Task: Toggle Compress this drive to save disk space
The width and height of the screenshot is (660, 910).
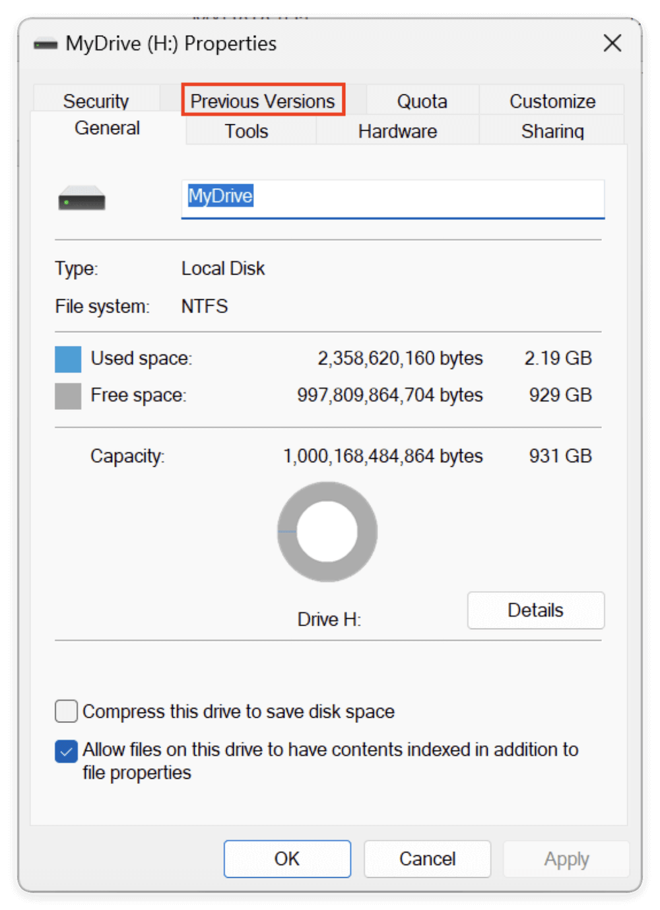Action: 65,711
